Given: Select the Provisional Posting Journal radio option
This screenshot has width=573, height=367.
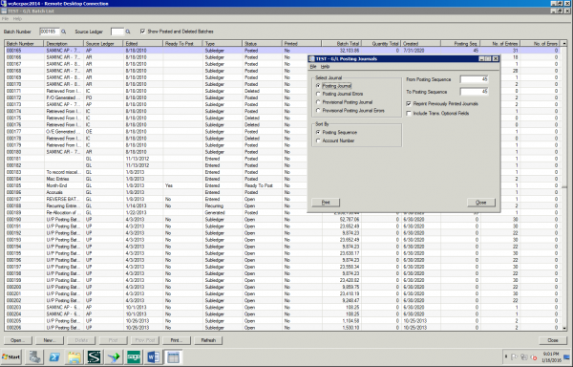Looking at the screenshot, I should (x=318, y=102).
